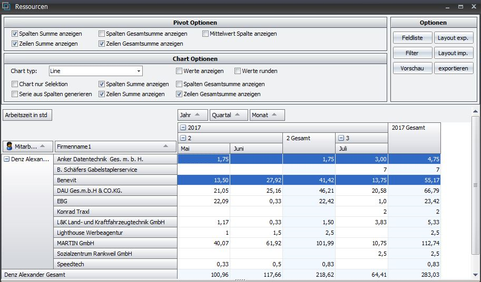Viewport: 481px width, 282px height.
Task: Collapse quarter 2 column group
Action: point(183,138)
